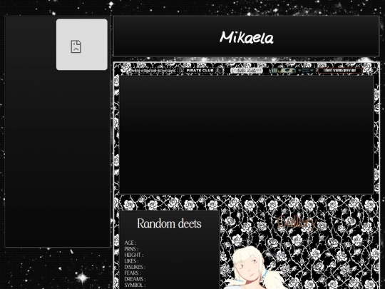Open the Gallery heading link
This screenshot has width=385, height=289.
tap(297, 223)
